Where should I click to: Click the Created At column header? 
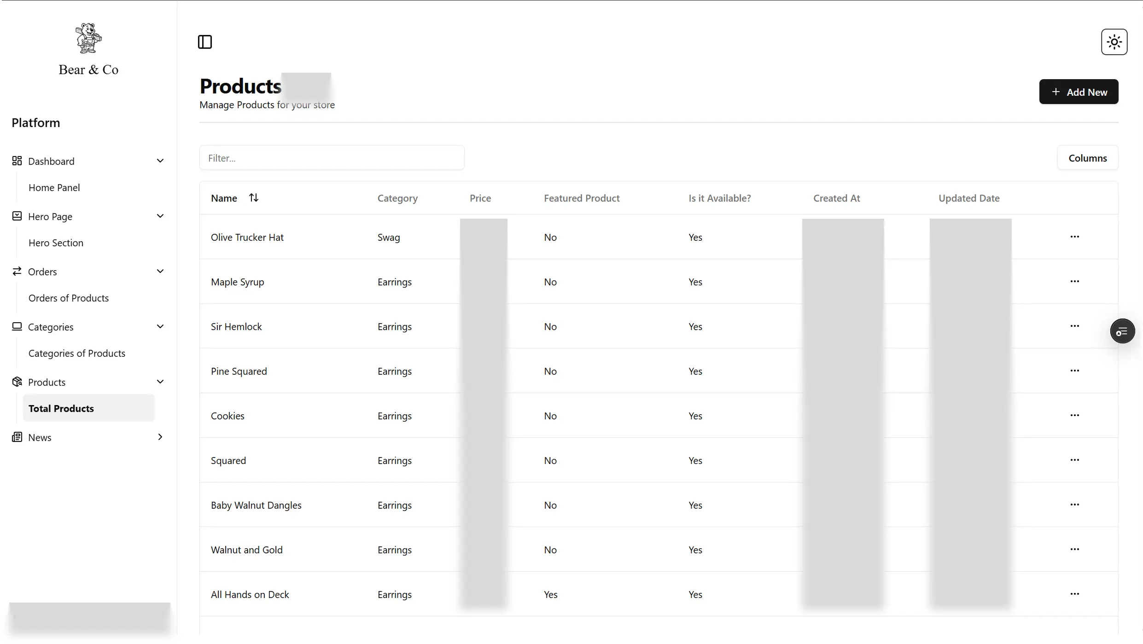pyautogui.click(x=836, y=198)
